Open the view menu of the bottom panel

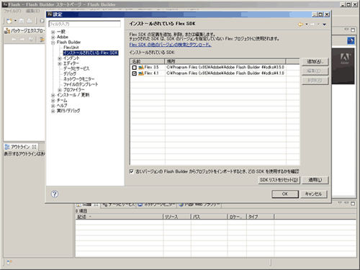point(340,203)
